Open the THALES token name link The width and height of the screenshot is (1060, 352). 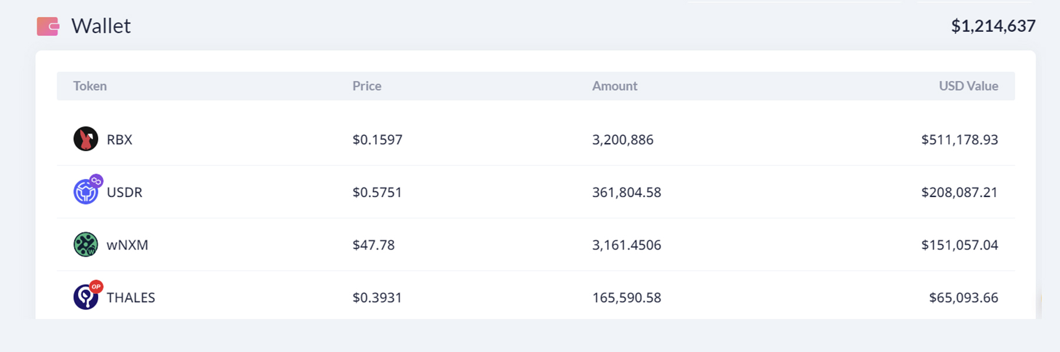131,298
